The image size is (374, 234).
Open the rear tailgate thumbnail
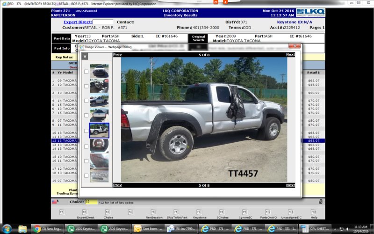click(x=99, y=115)
